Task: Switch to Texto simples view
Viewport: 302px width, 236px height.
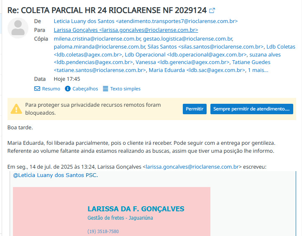Action: (121, 89)
